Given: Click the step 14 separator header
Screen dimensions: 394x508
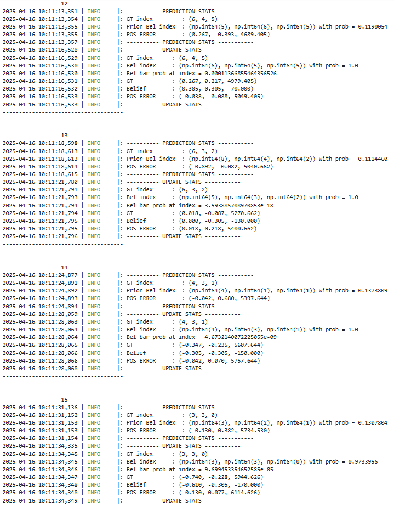Looking at the screenshot, I should (65, 268).
